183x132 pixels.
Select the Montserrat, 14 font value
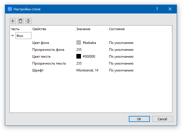[x=87, y=70]
